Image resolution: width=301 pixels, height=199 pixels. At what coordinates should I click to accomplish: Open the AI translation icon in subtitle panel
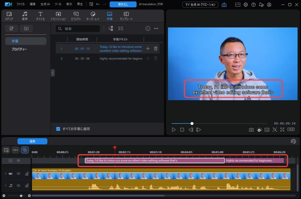click(110, 28)
